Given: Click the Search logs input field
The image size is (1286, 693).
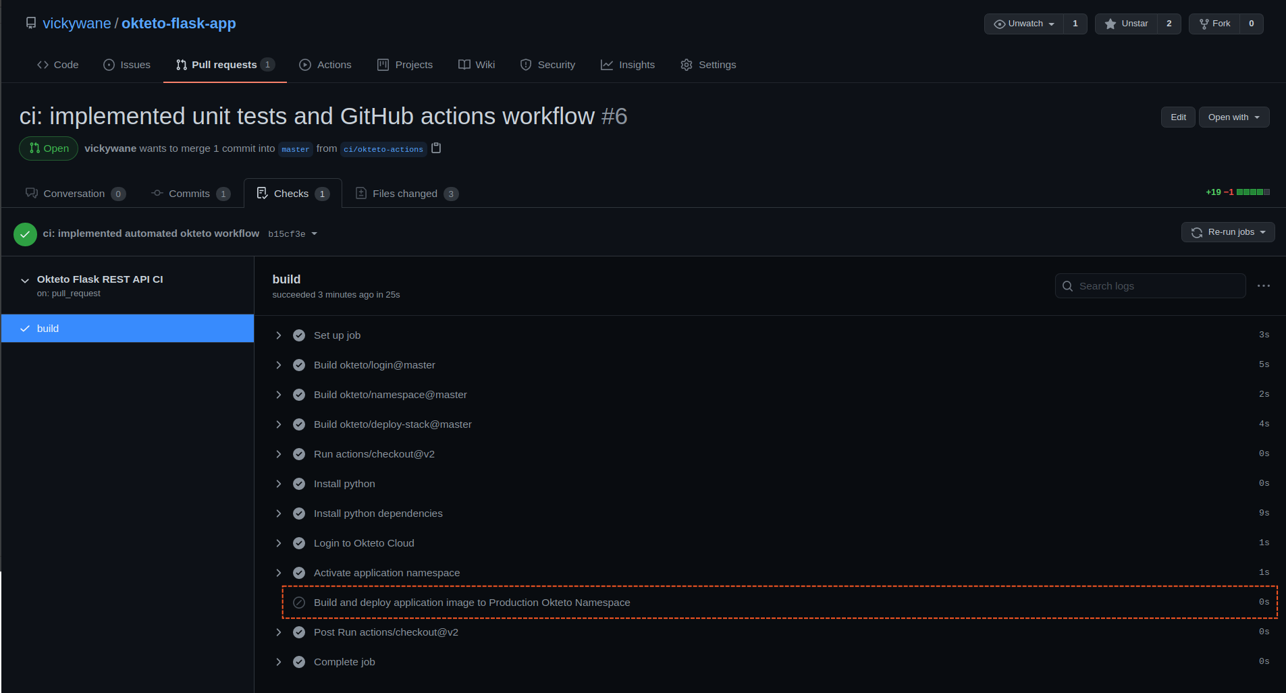Looking at the screenshot, I should coord(1150,286).
